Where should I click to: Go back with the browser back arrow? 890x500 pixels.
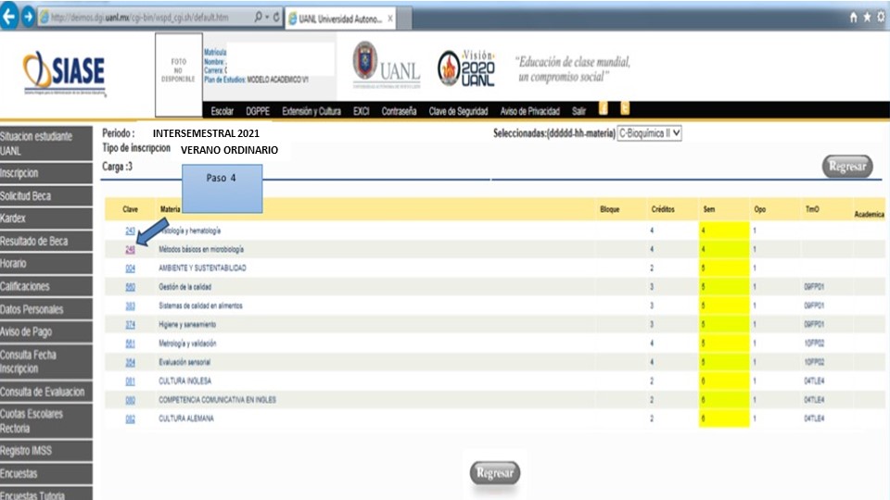pyautogui.click(x=8, y=17)
